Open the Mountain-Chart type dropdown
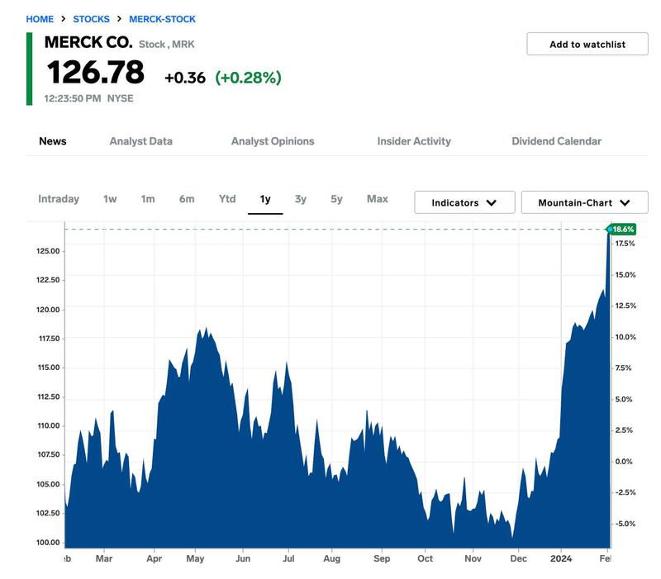Image resolution: width=661 pixels, height=579 pixels. (x=584, y=202)
